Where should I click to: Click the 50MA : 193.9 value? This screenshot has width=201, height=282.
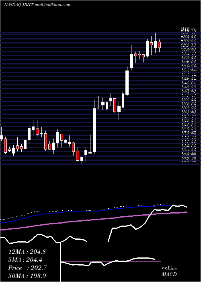coord(28,276)
